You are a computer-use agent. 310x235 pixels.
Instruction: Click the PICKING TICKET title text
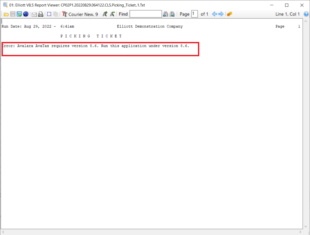pyautogui.click(x=91, y=36)
